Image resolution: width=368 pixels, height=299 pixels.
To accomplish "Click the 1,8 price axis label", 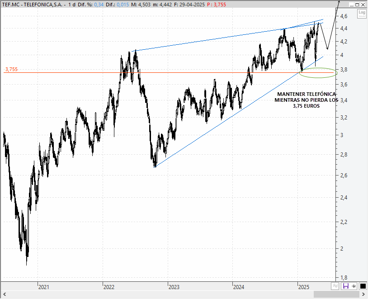I will 344,278.
